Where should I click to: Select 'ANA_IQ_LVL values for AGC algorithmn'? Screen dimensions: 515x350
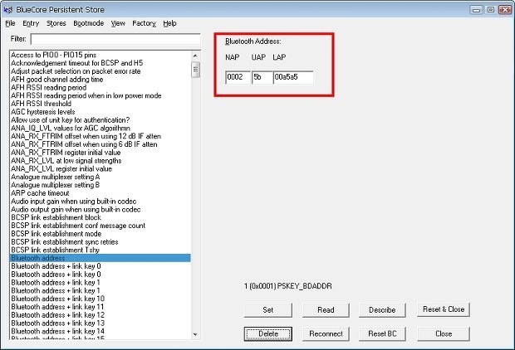[x=101, y=128]
